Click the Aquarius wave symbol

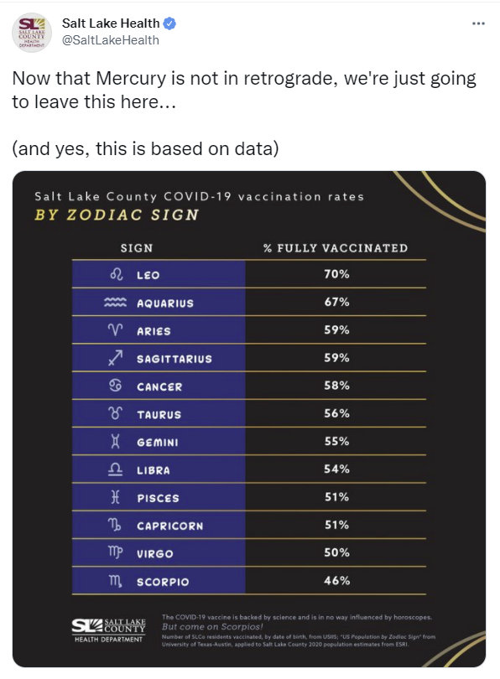click(115, 303)
